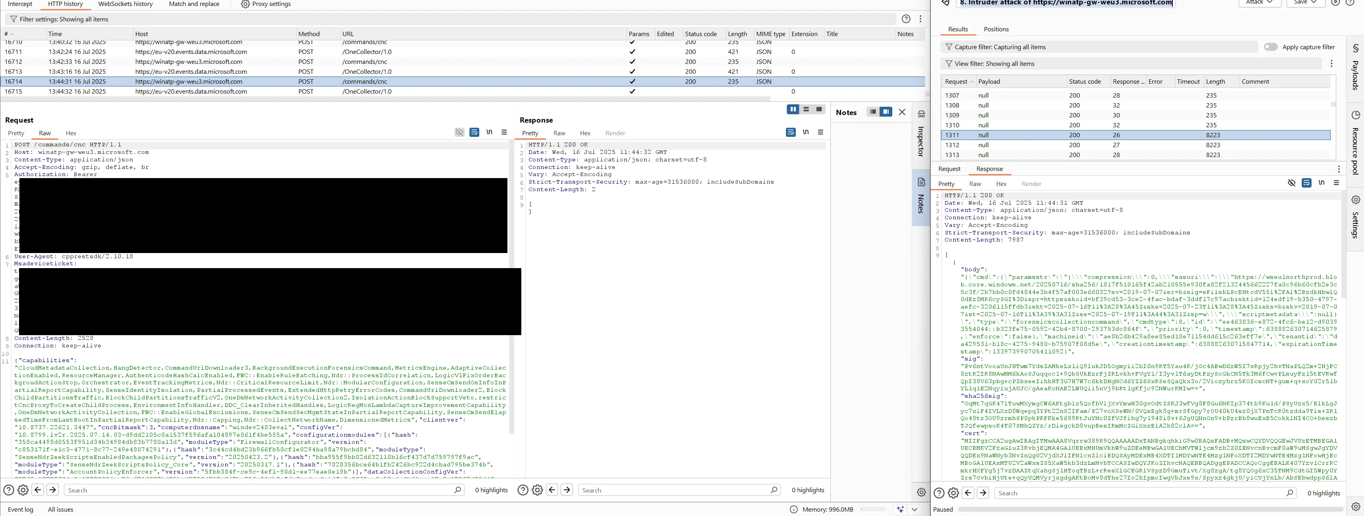The image size is (1364, 516).
Task: Toggle hidden message display in Request pane
Action: pyautogui.click(x=459, y=132)
